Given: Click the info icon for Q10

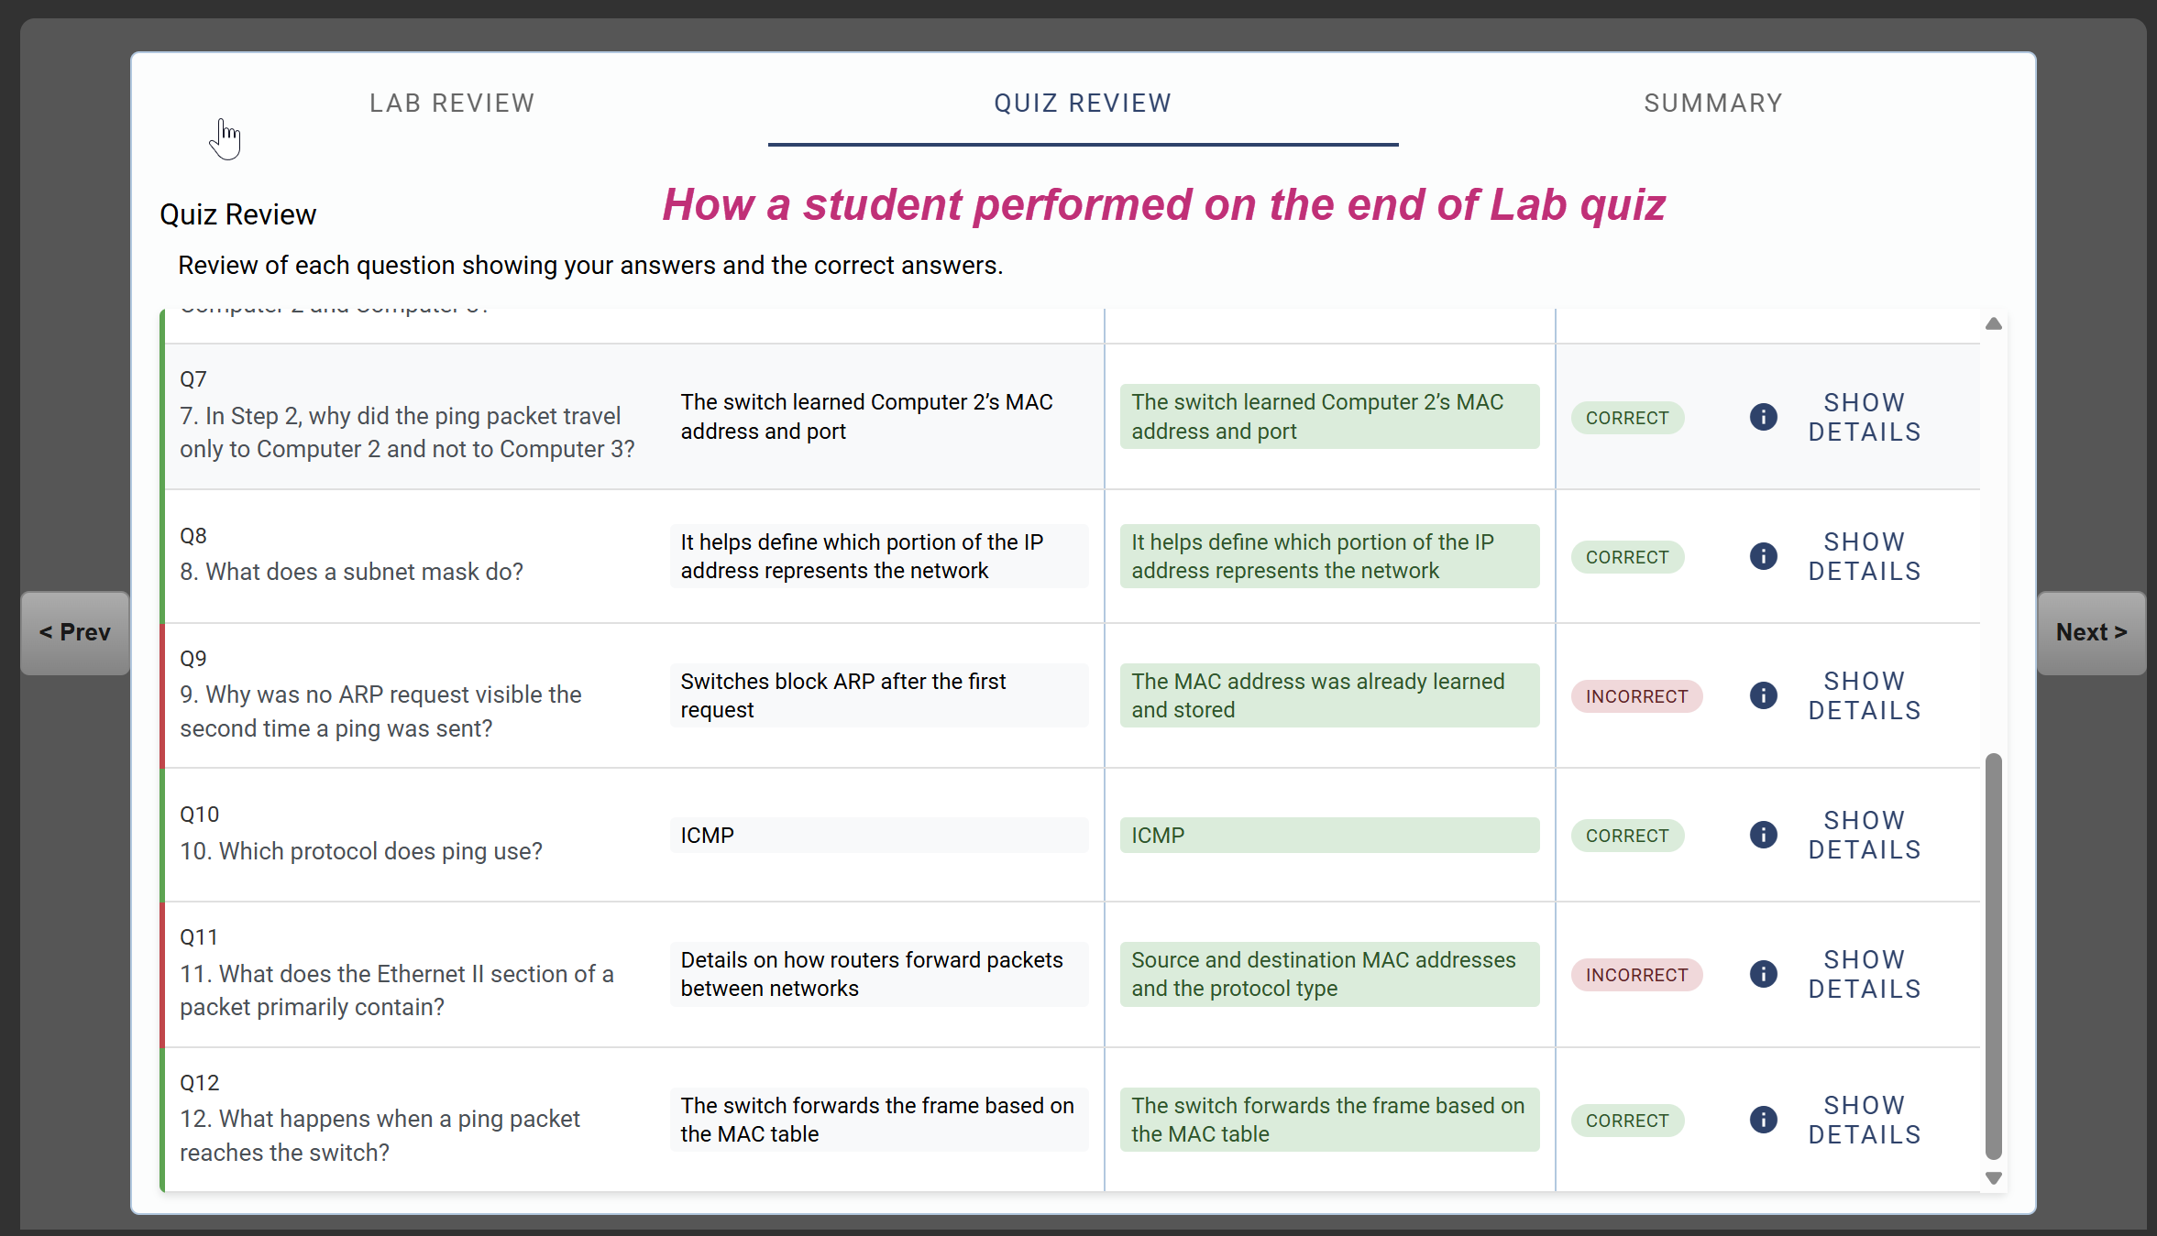Looking at the screenshot, I should click(x=1763, y=836).
